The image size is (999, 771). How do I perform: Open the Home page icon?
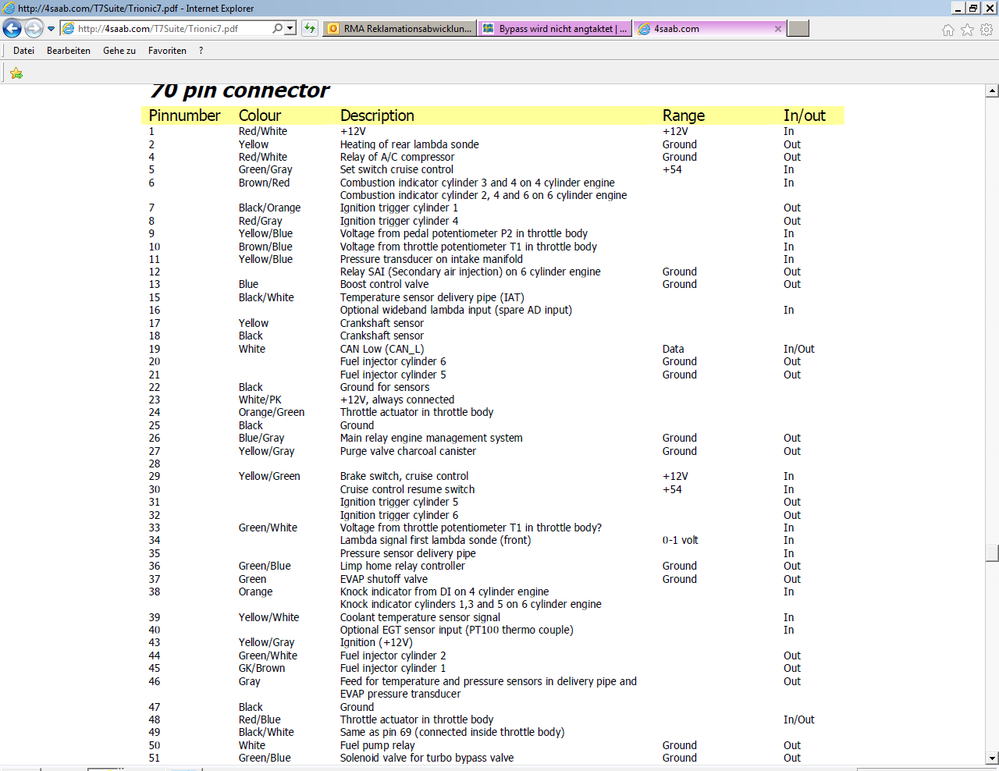point(948,30)
